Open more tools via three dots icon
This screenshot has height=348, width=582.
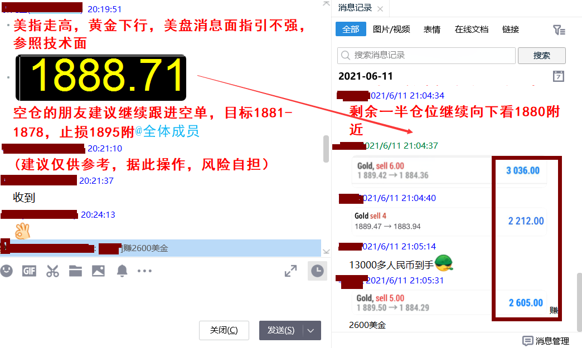tap(144, 271)
